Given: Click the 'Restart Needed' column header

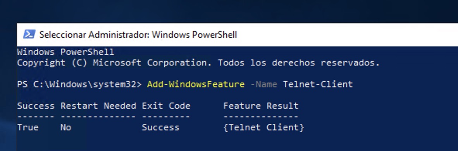Looking at the screenshot, I should (98, 106).
